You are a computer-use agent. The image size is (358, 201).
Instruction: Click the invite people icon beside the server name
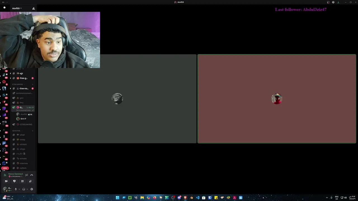[x=34, y=8]
